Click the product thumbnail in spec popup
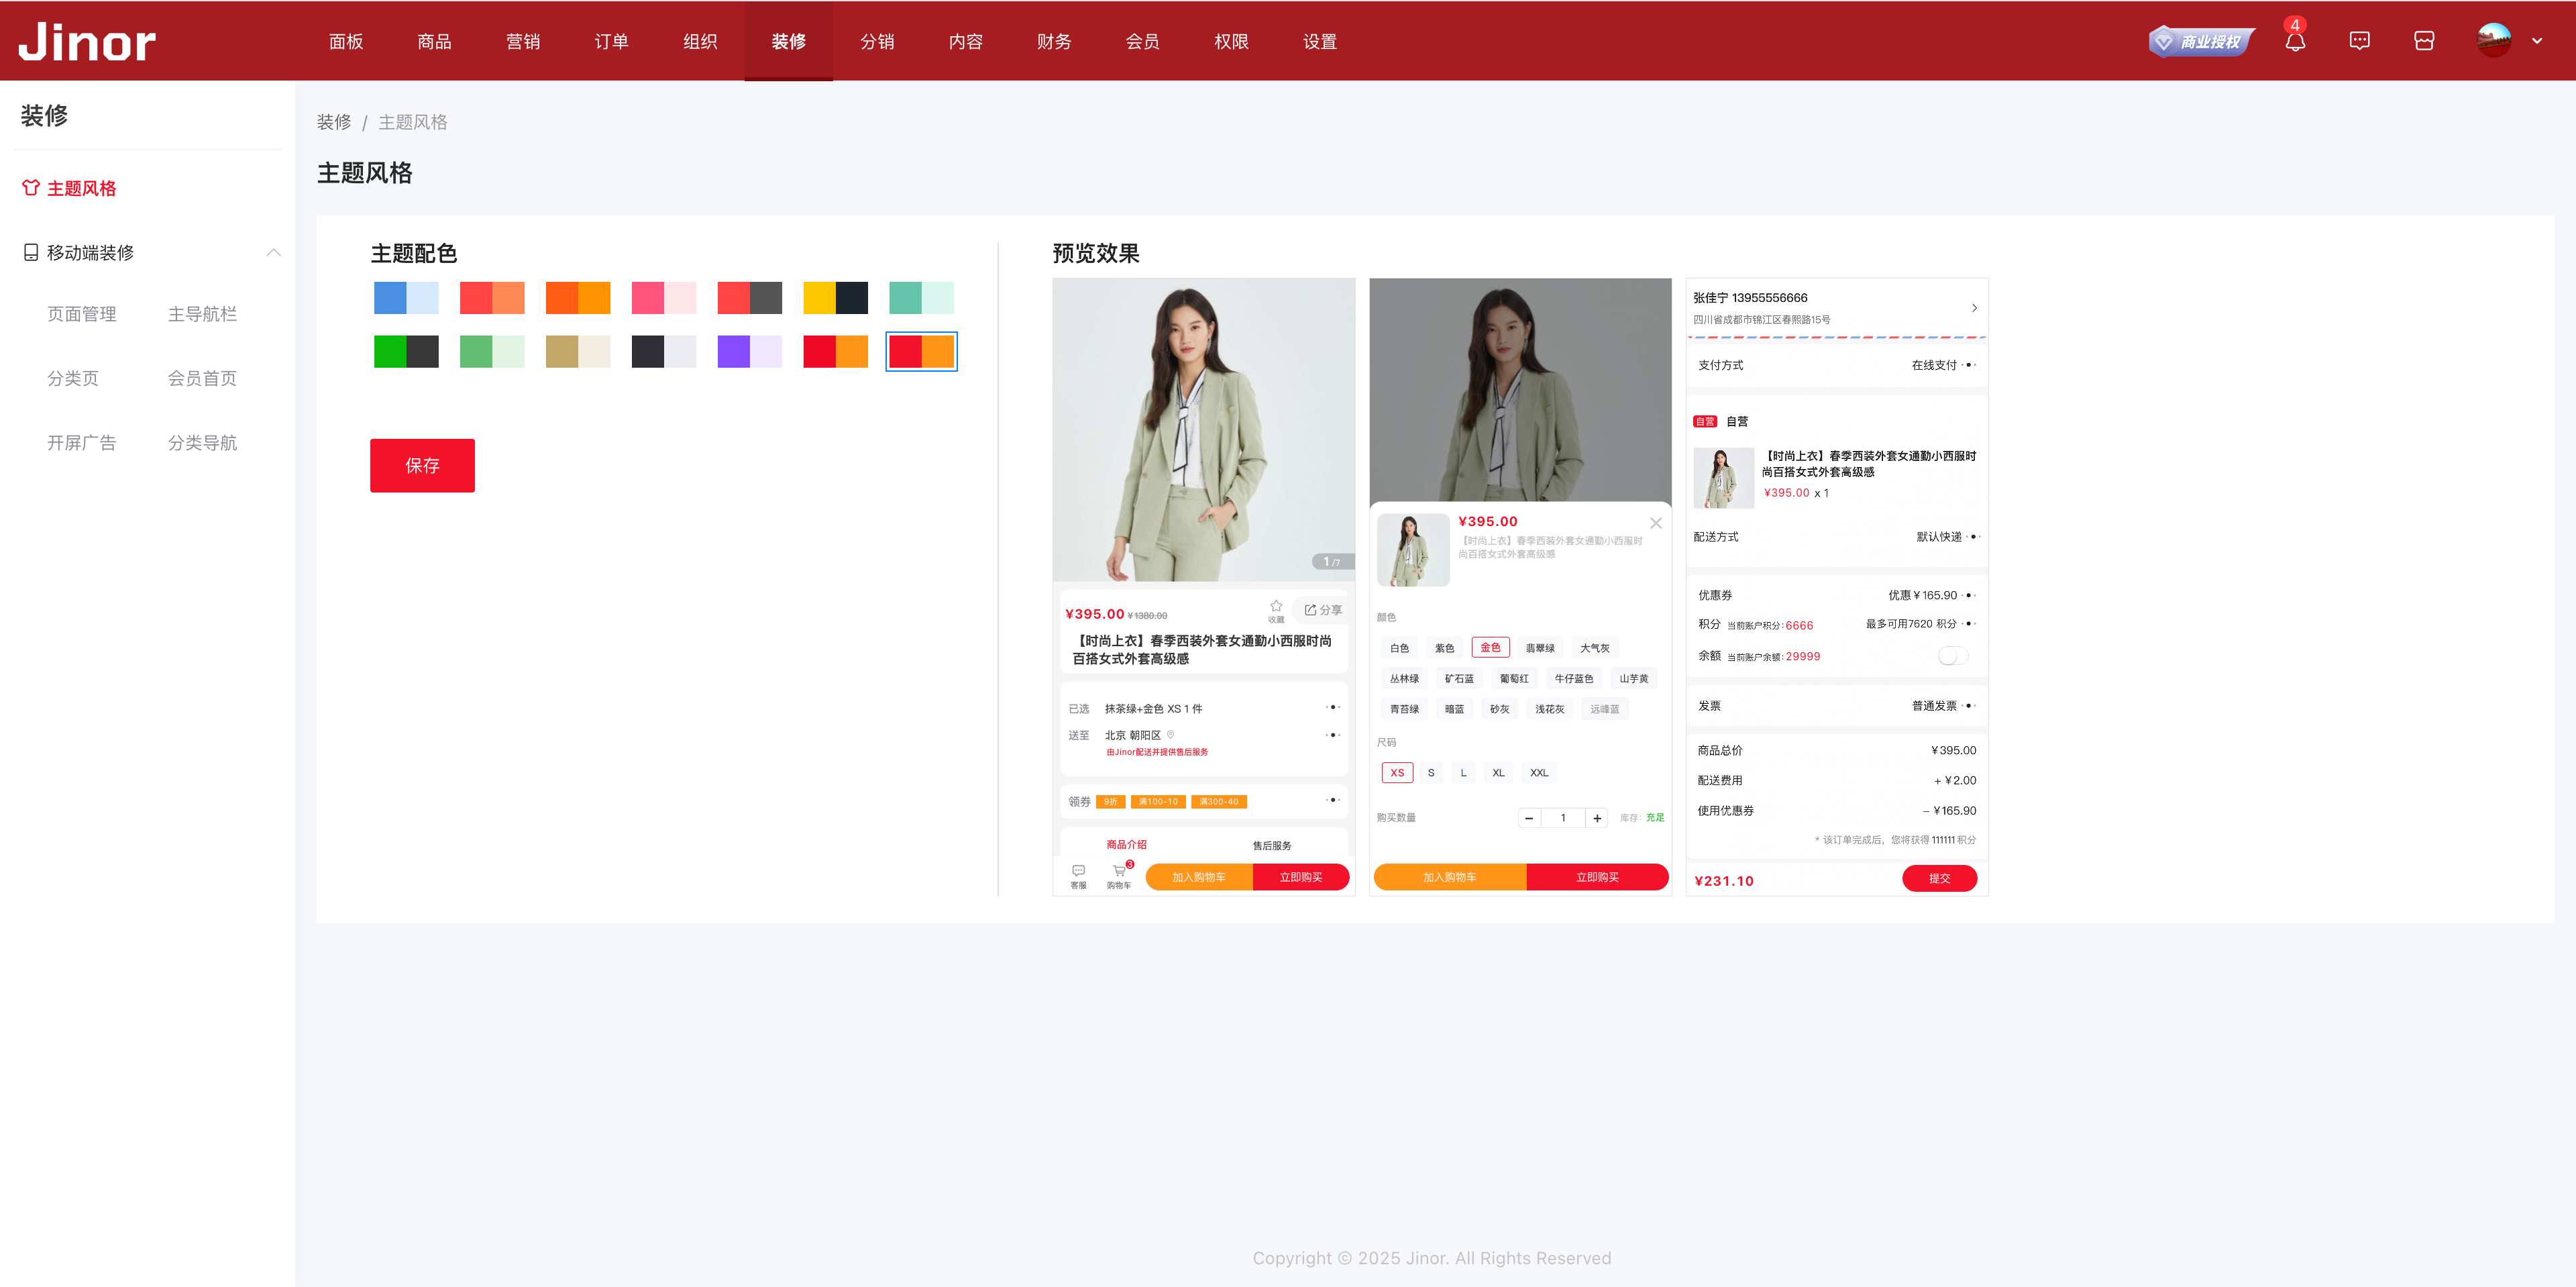This screenshot has height=1287, width=2576. click(x=1413, y=550)
